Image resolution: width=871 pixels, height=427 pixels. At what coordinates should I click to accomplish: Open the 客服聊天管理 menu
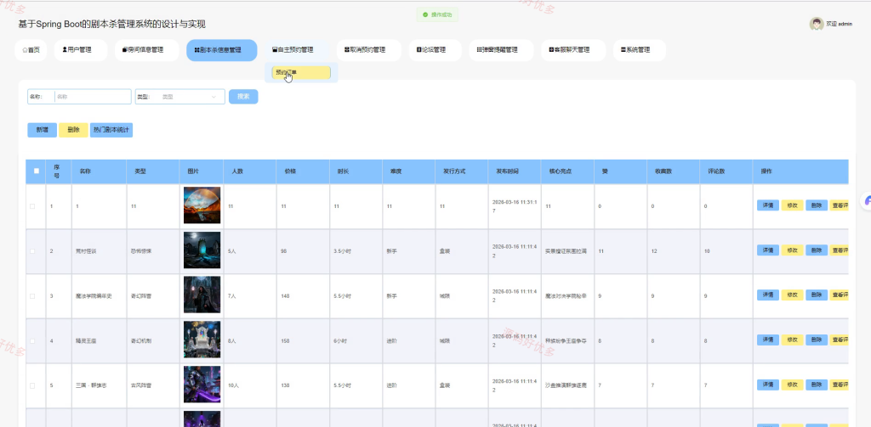pos(573,50)
